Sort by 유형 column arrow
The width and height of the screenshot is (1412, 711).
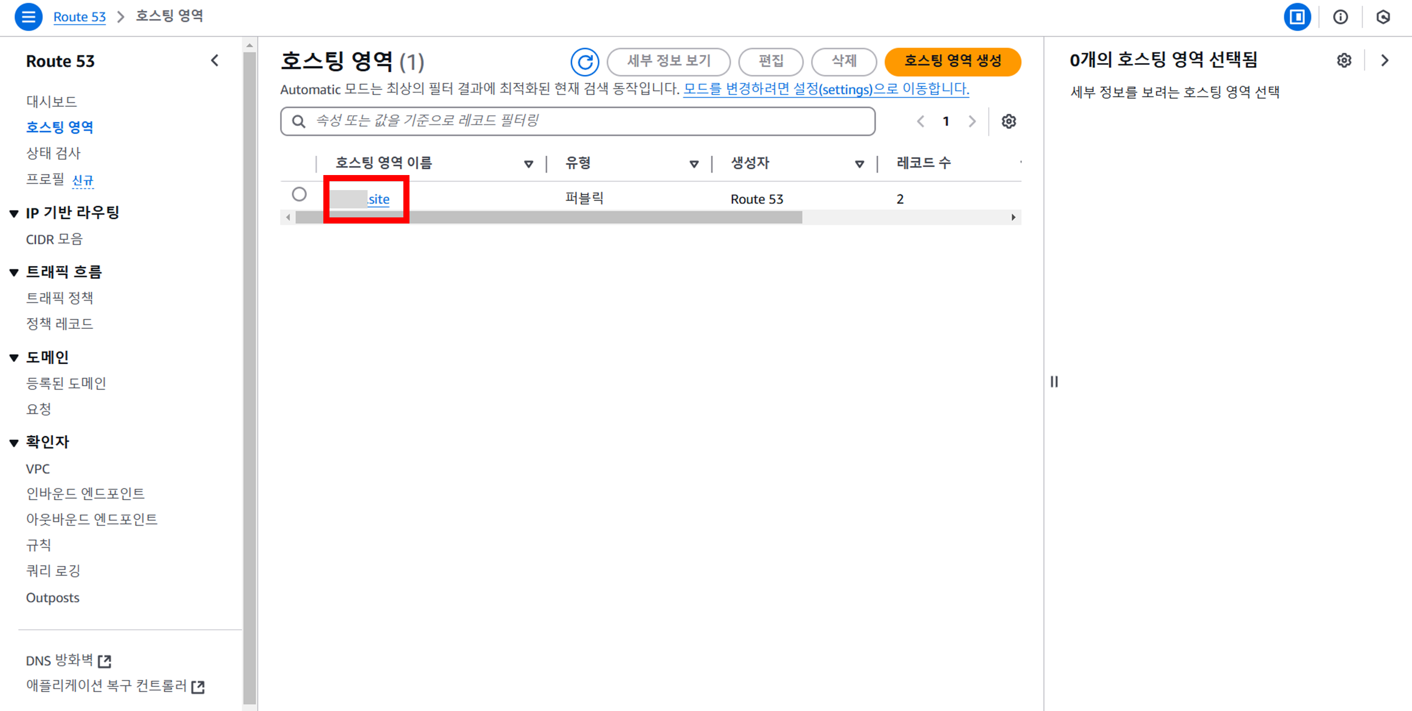point(694,163)
